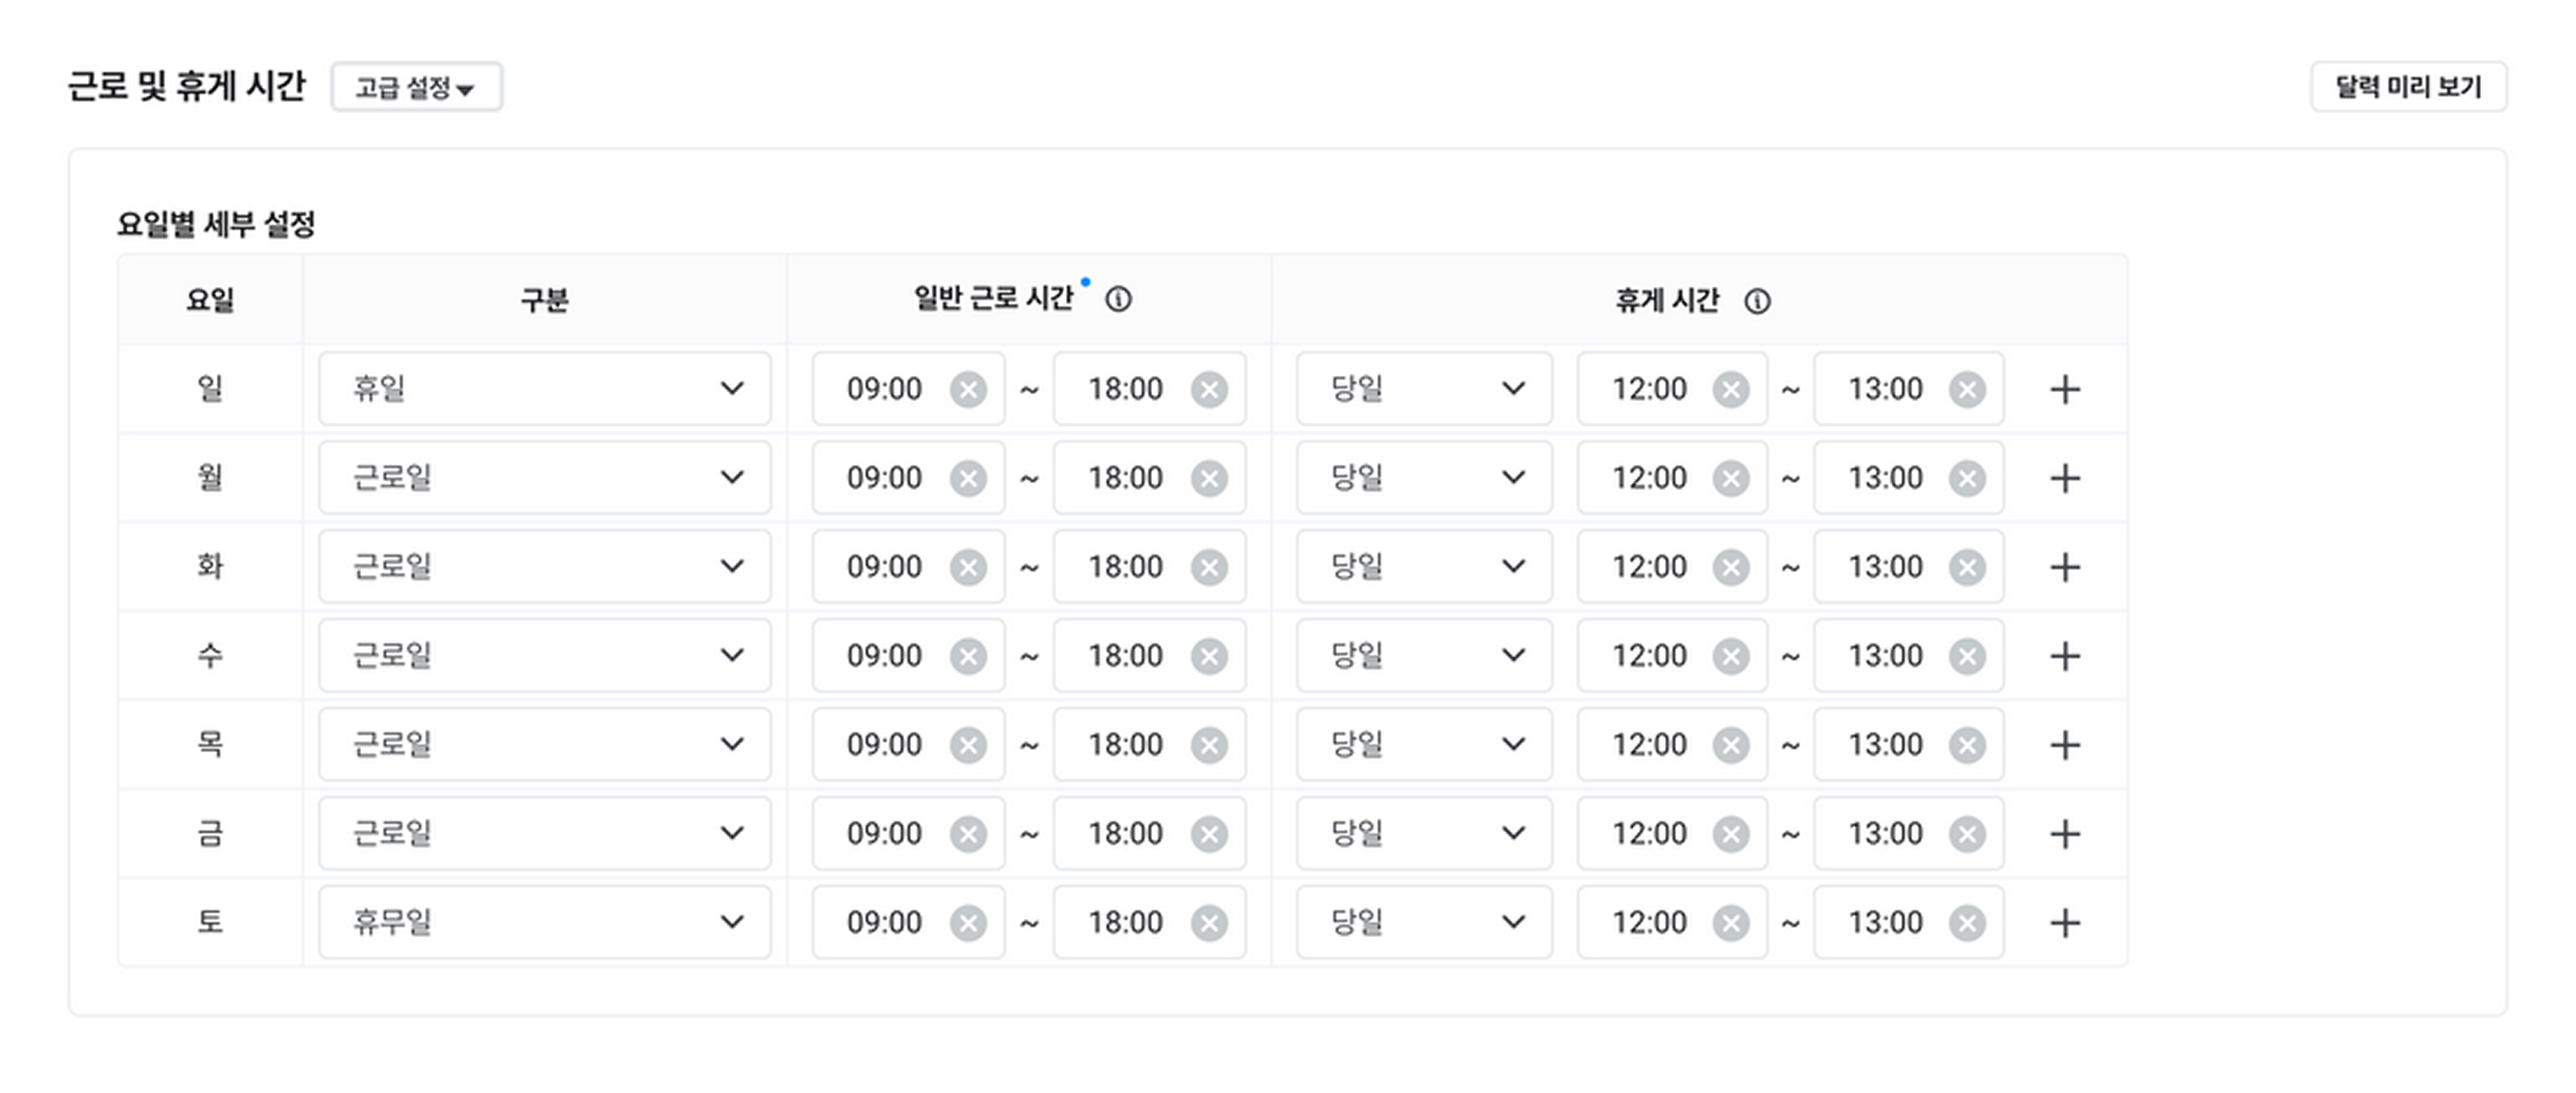Click the 12:00 break start field for 일
Viewport: 2576px width, 1093px height.
(x=1672, y=389)
